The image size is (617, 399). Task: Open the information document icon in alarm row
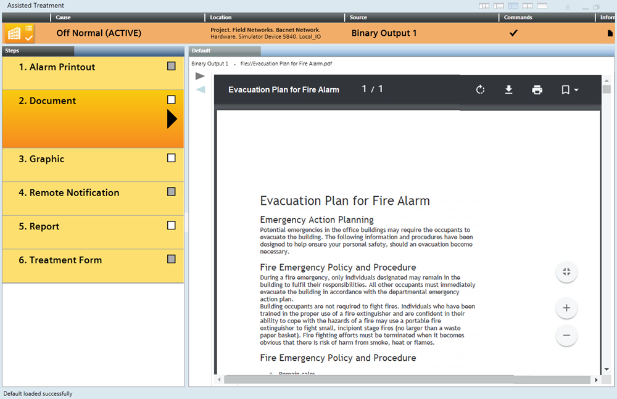point(610,33)
